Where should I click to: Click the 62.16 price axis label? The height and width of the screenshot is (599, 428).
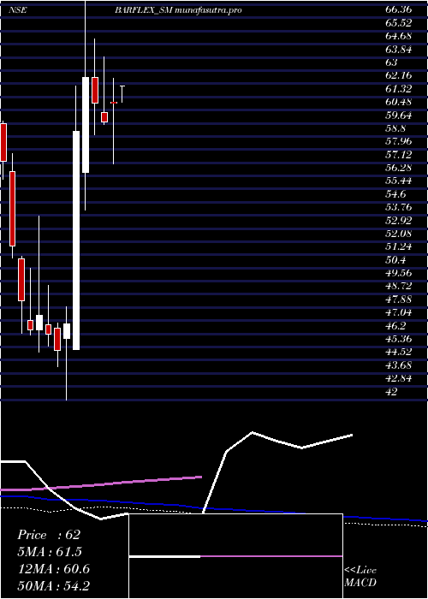click(399, 75)
